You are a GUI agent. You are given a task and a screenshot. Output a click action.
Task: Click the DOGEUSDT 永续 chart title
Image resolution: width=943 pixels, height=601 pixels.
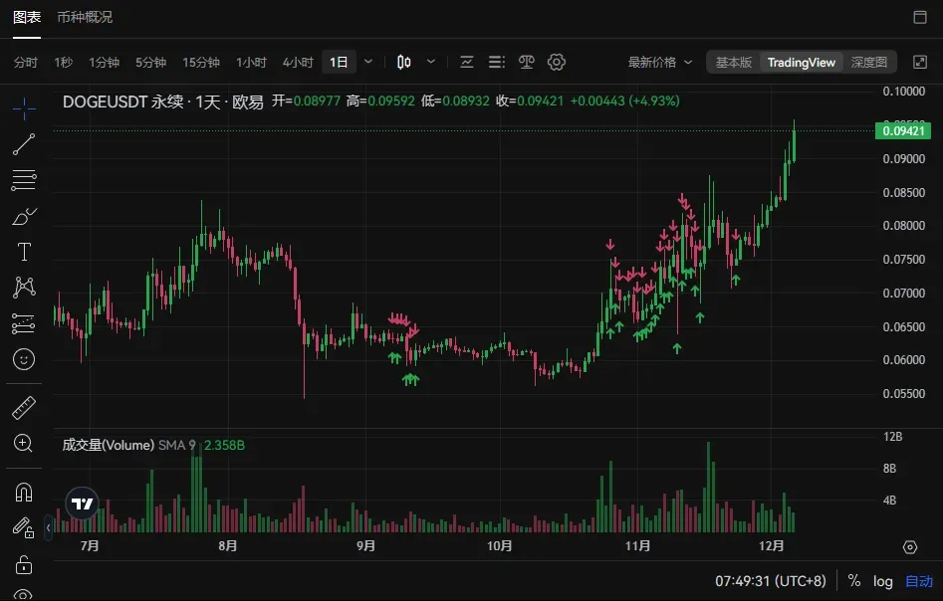[x=163, y=101]
